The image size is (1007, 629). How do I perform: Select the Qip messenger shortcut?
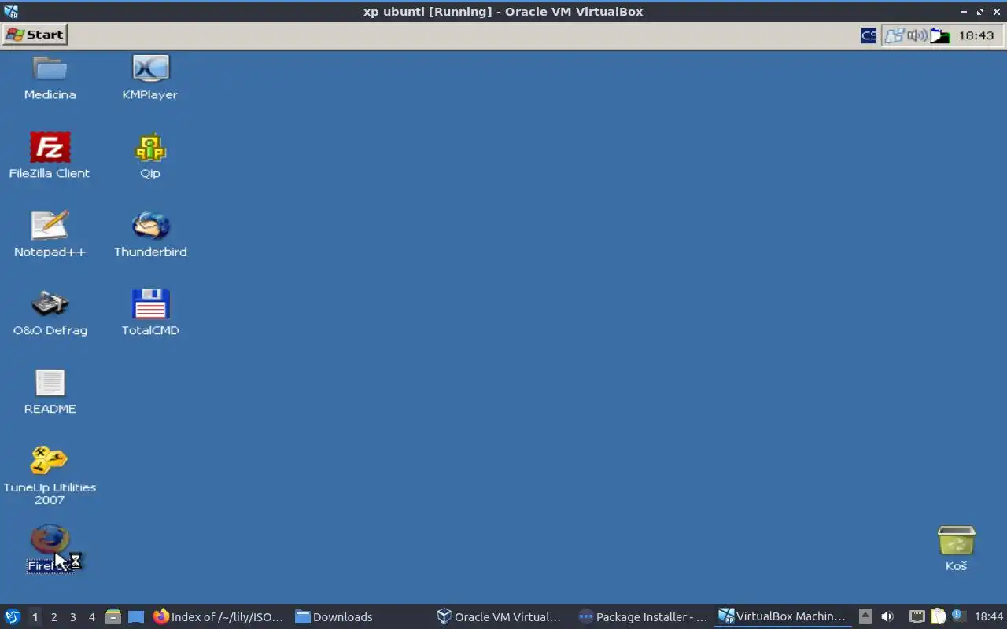[x=150, y=156]
